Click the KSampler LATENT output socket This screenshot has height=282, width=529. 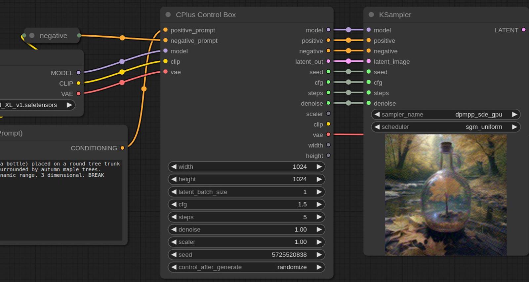point(524,30)
